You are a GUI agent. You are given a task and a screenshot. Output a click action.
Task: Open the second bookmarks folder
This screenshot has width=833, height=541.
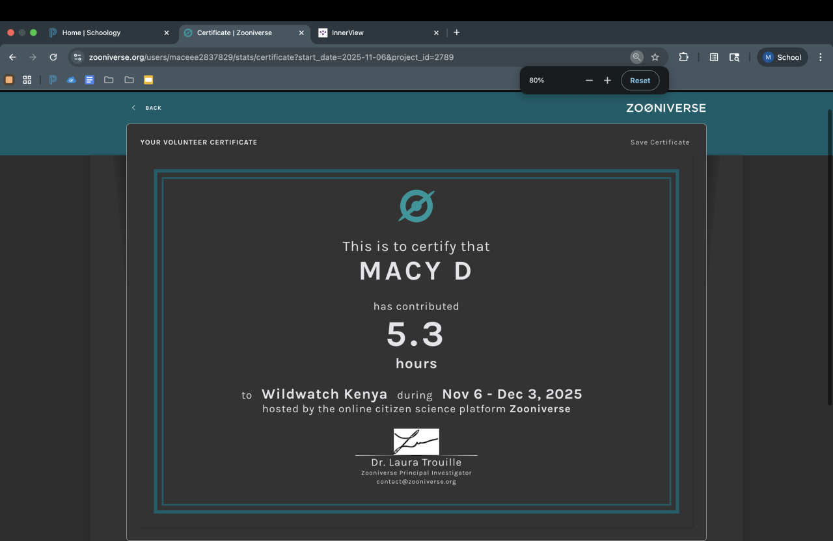click(x=129, y=80)
